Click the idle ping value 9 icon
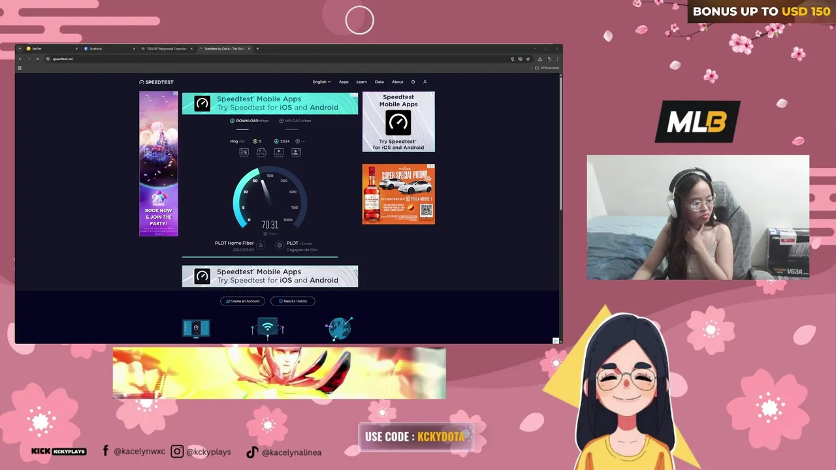836x470 pixels. 255,141
